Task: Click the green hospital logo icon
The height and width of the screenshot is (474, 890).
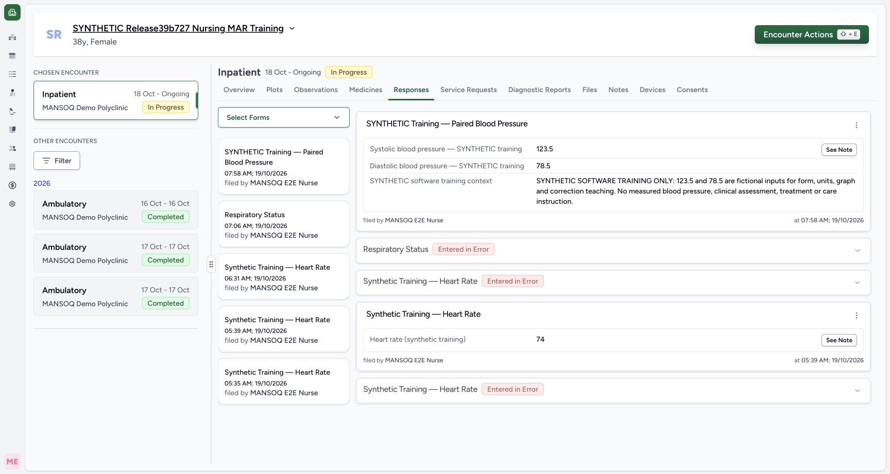Action: pos(12,12)
